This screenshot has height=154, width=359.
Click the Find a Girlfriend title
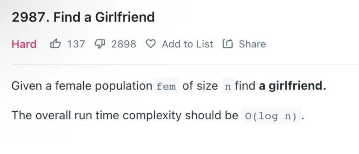104,17
